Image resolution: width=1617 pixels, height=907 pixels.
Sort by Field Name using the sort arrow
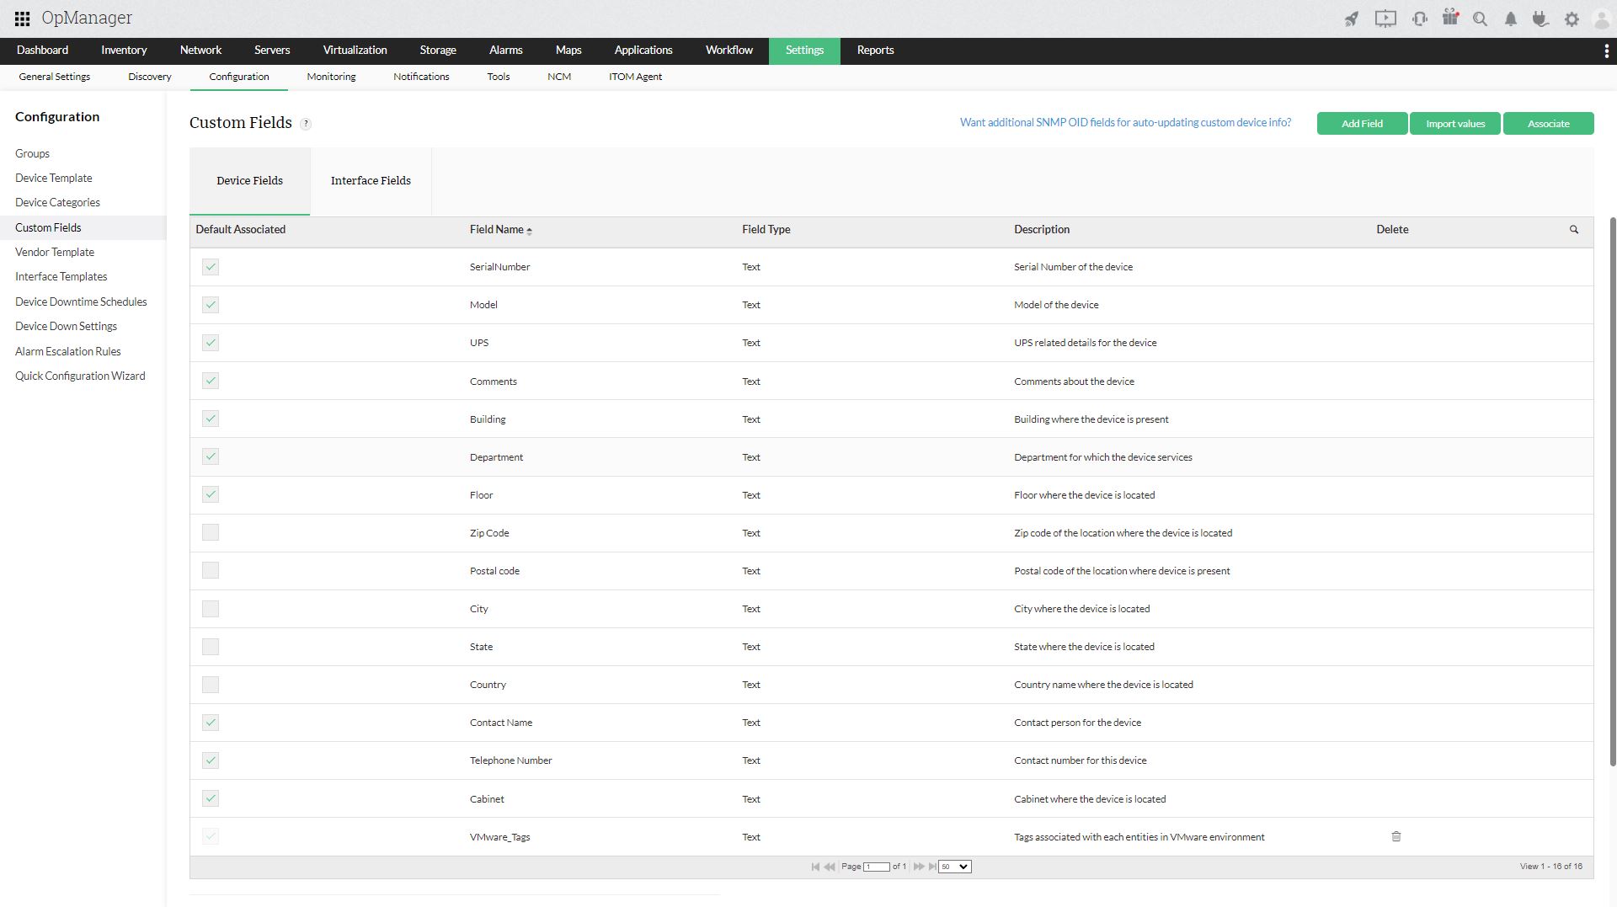[530, 229]
